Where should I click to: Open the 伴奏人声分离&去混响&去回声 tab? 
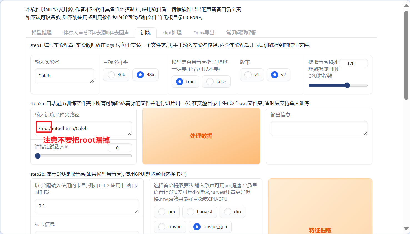[96, 33]
